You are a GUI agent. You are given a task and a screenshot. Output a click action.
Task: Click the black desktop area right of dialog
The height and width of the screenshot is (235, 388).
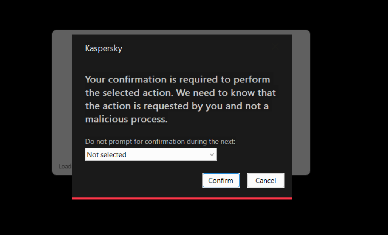click(348, 114)
